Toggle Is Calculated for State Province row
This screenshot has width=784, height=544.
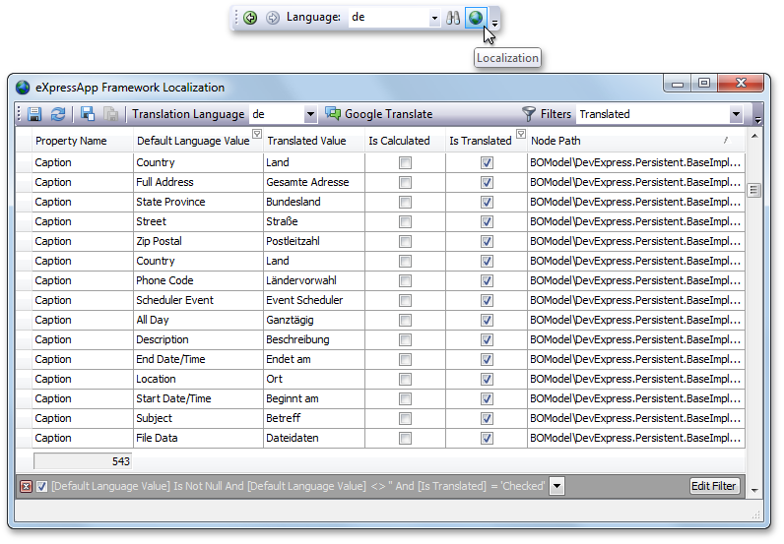405,202
